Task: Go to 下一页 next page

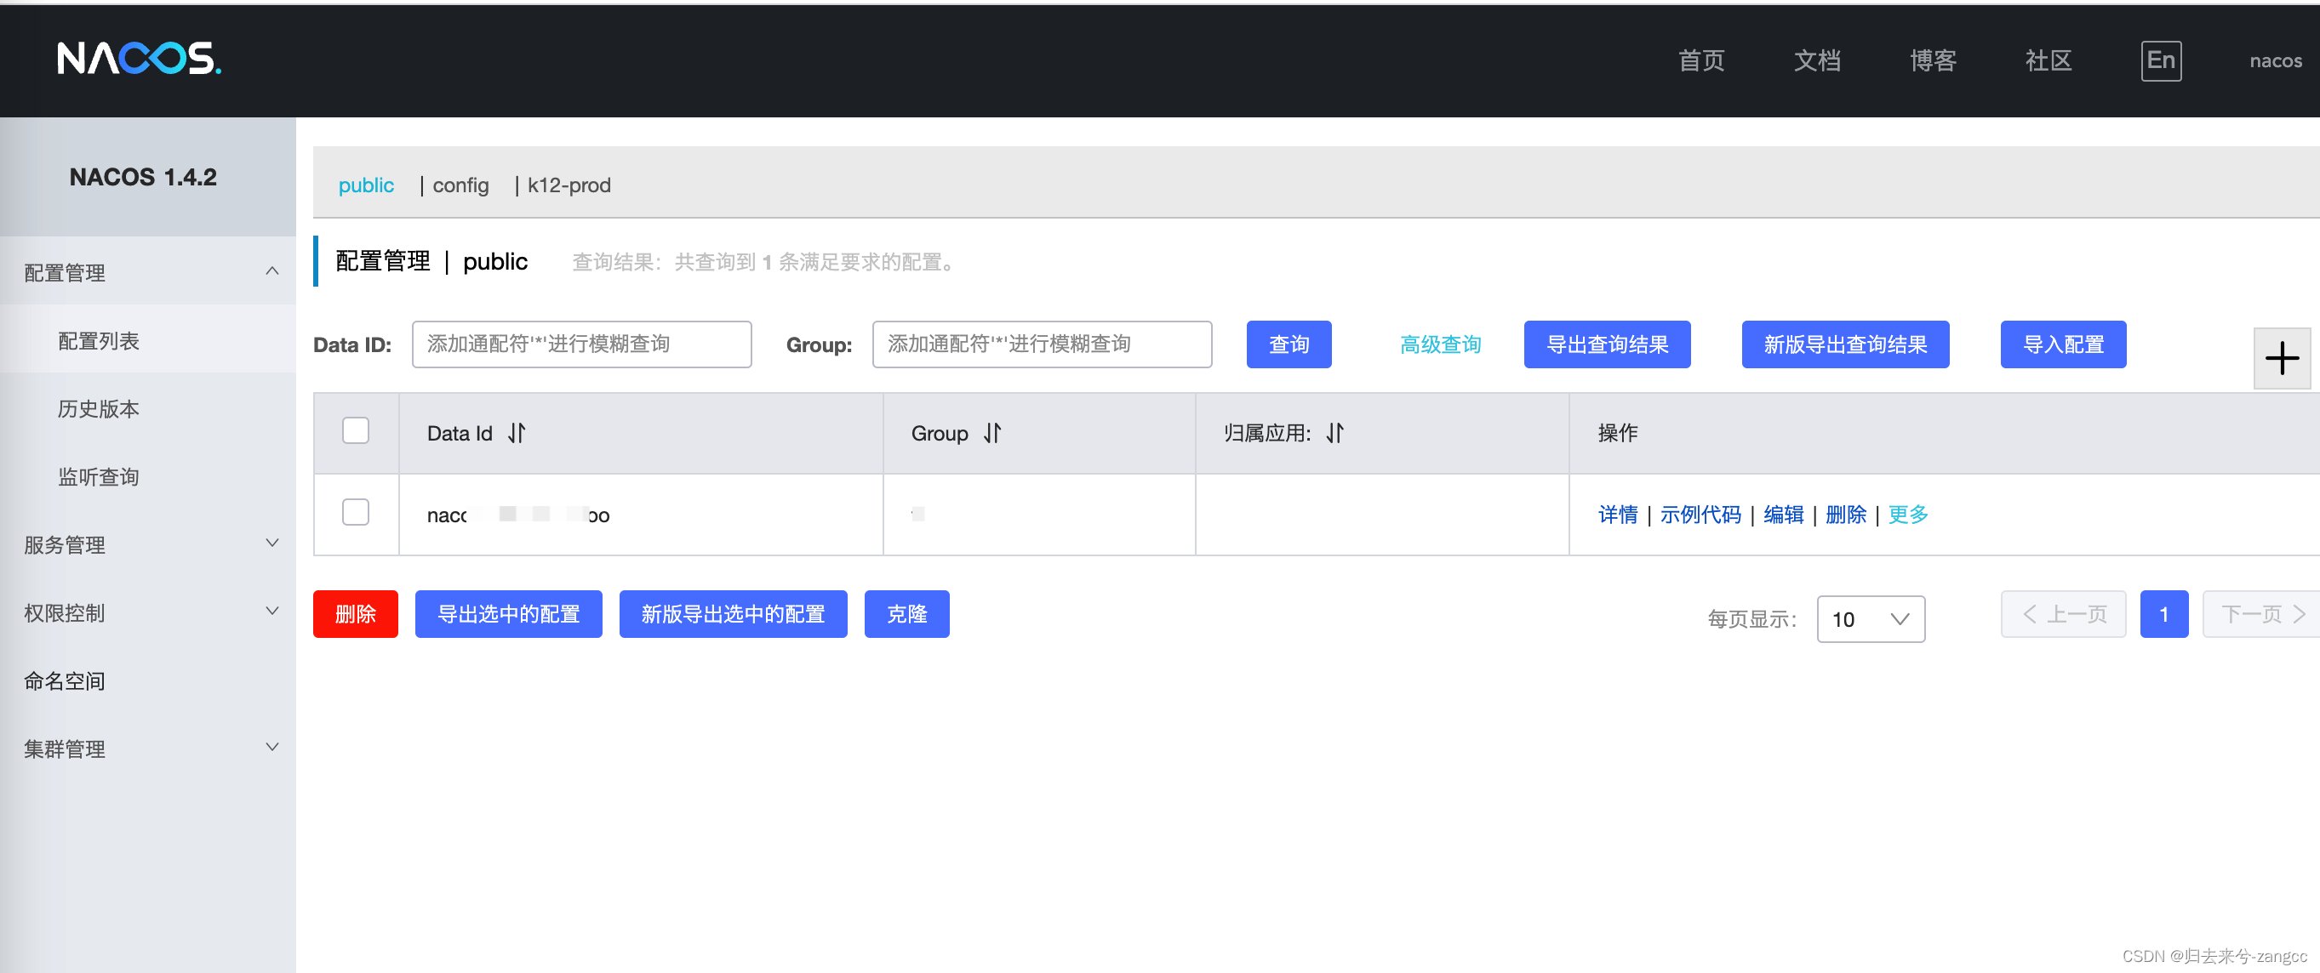Action: click(2261, 614)
